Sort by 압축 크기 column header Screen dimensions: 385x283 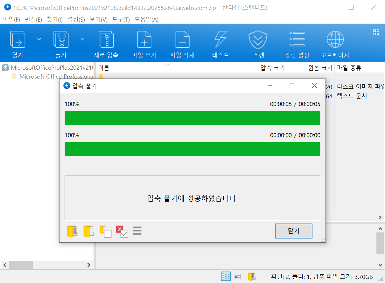click(263, 67)
